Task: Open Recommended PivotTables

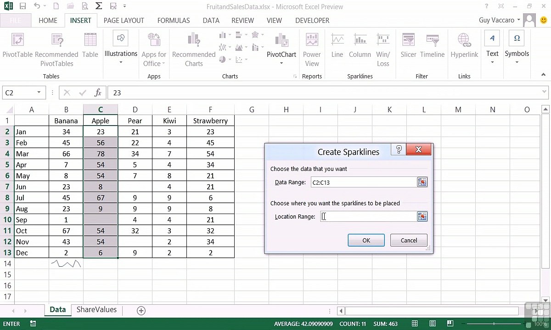Action: click(56, 50)
